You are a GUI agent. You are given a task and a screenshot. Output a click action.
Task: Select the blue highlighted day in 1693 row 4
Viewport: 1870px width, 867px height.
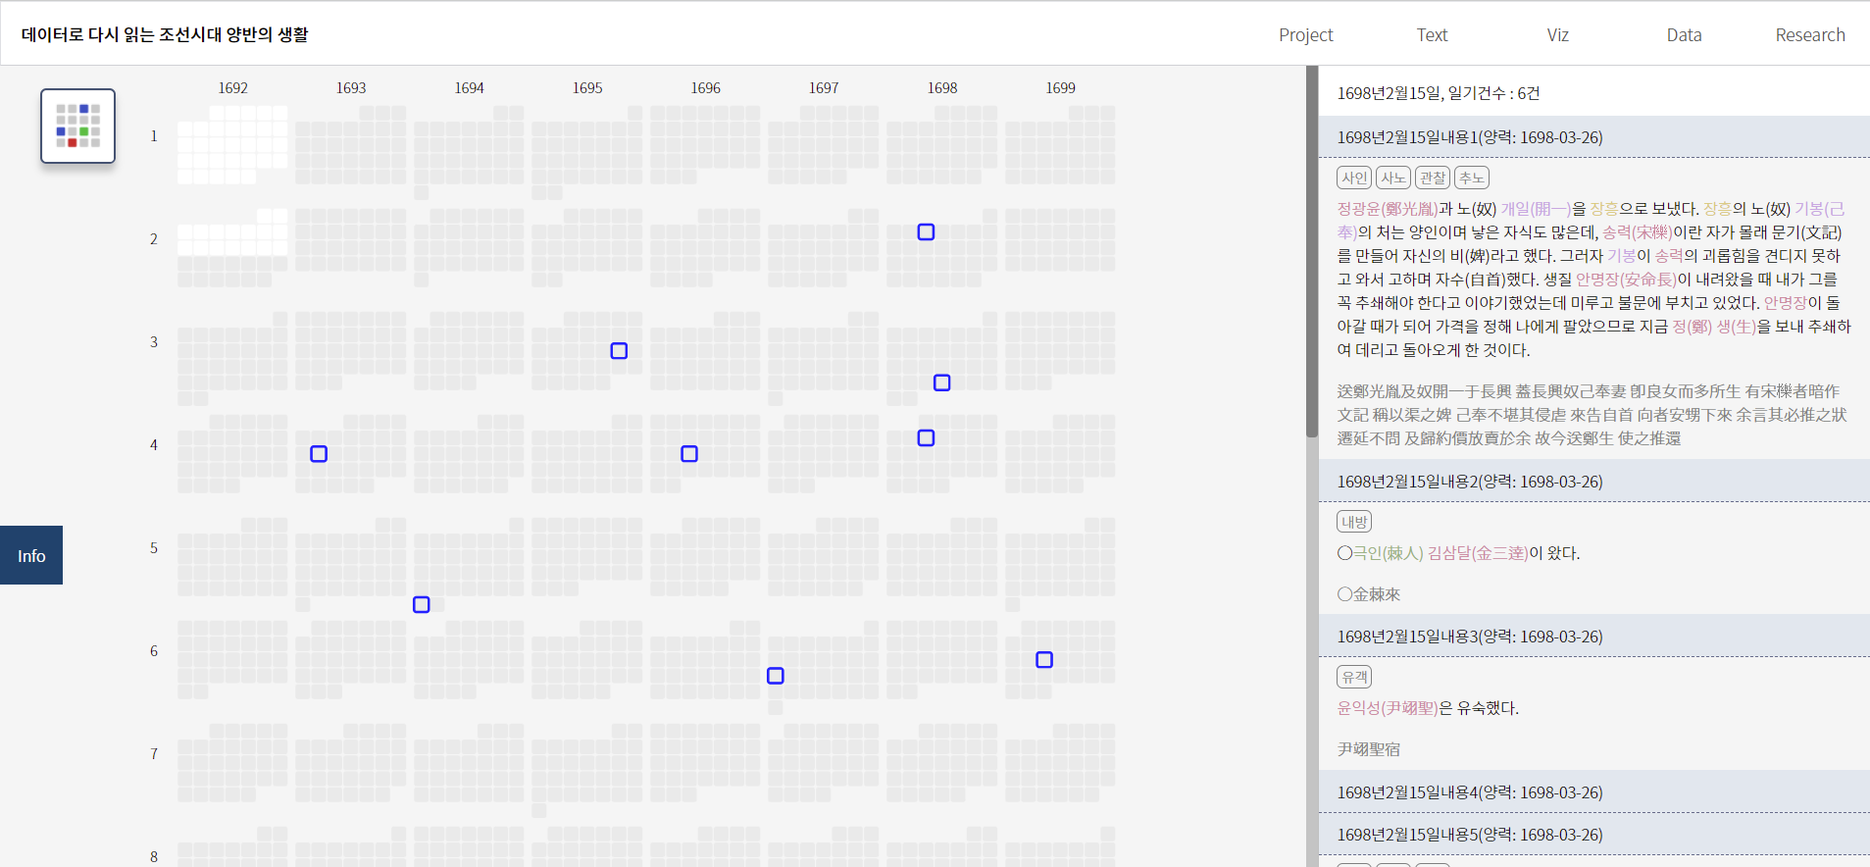[x=319, y=454]
